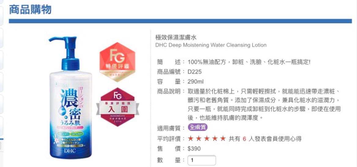
Task: Click the DHC lotion bottle product image
Action: [71, 98]
